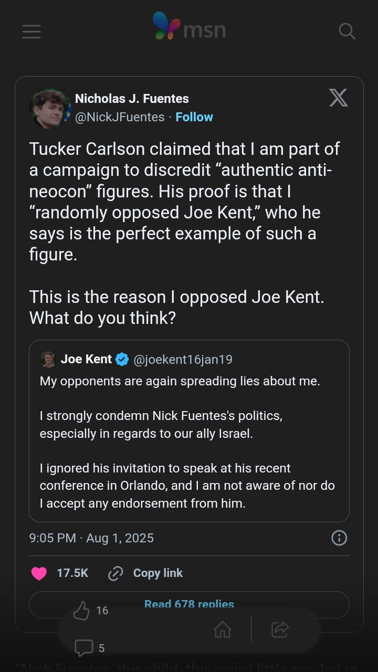Click the X platform logo
Viewport: 378px width, 672px height.
pos(338,98)
